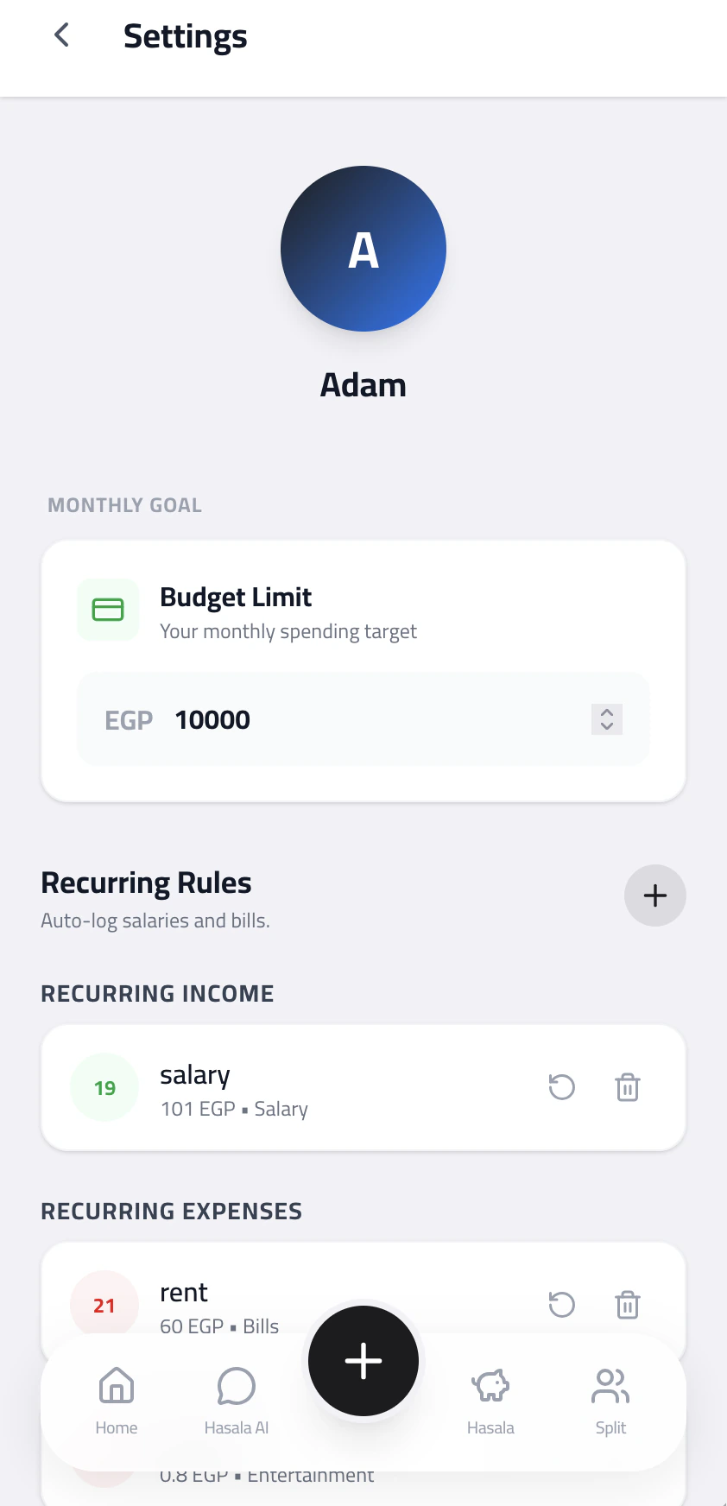
Task: Reset the rent recurring rule
Action: (562, 1305)
